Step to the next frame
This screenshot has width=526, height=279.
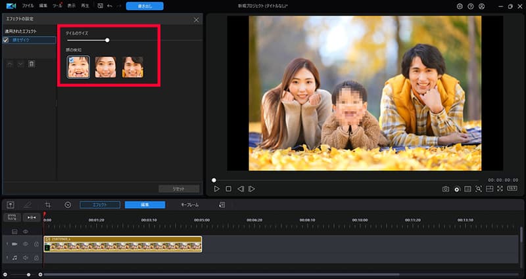coord(252,189)
